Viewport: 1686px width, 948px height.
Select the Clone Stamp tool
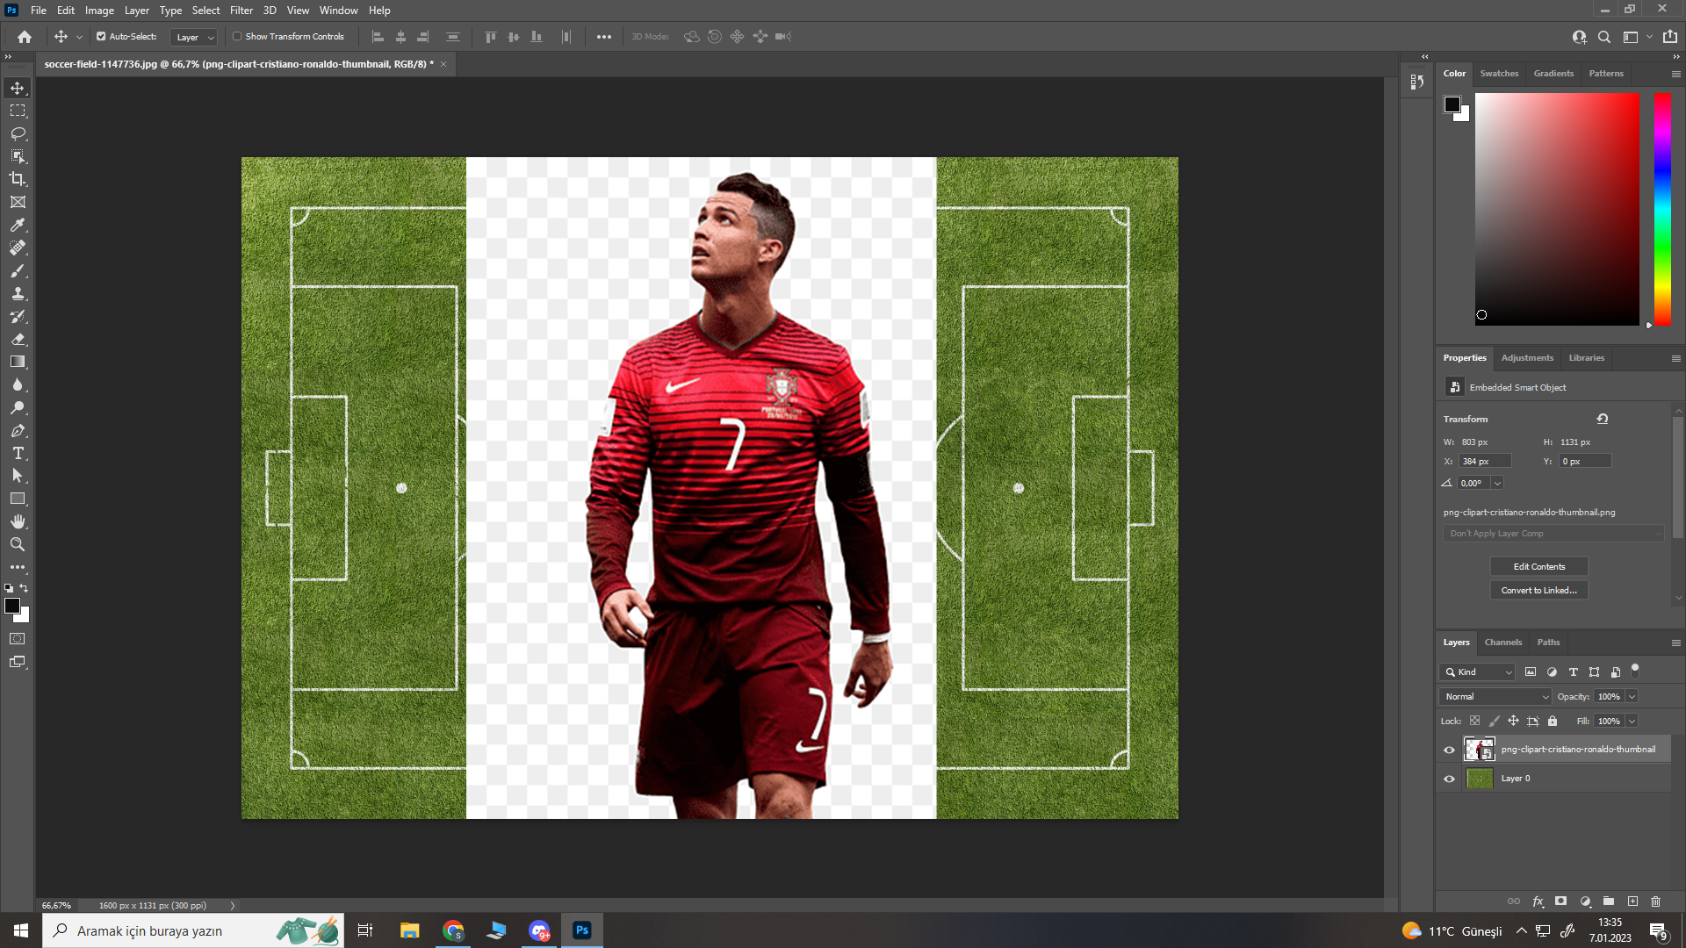18,293
